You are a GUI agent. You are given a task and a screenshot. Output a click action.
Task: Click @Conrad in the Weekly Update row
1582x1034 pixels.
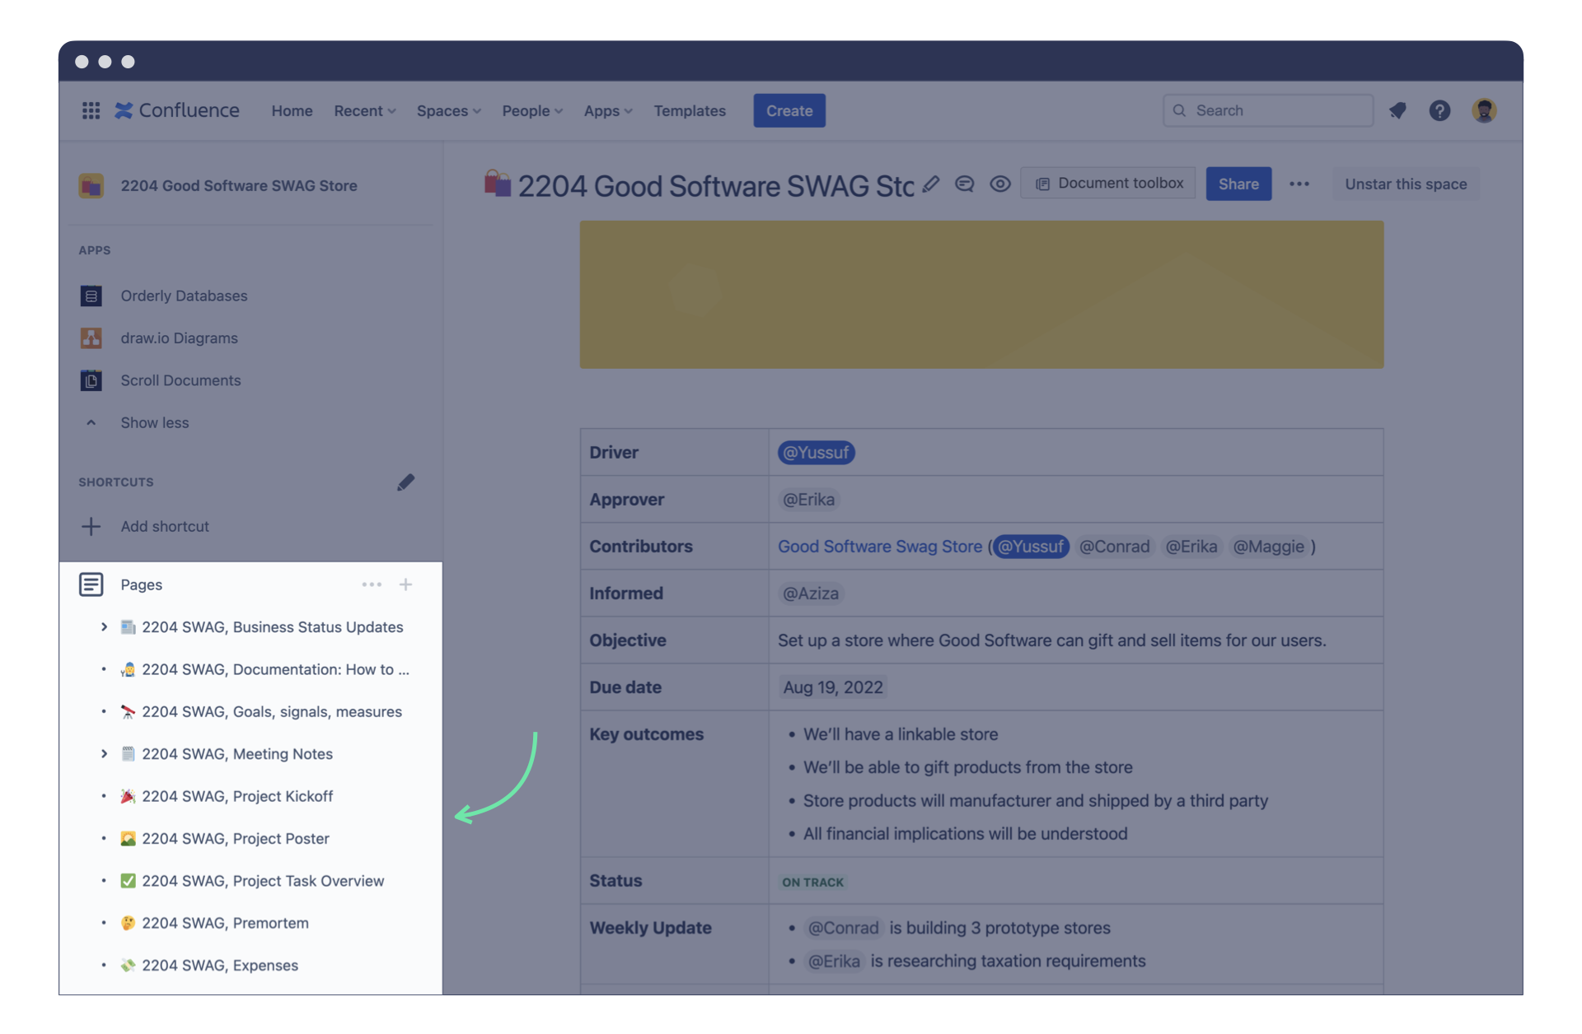[x=843, y=929]
